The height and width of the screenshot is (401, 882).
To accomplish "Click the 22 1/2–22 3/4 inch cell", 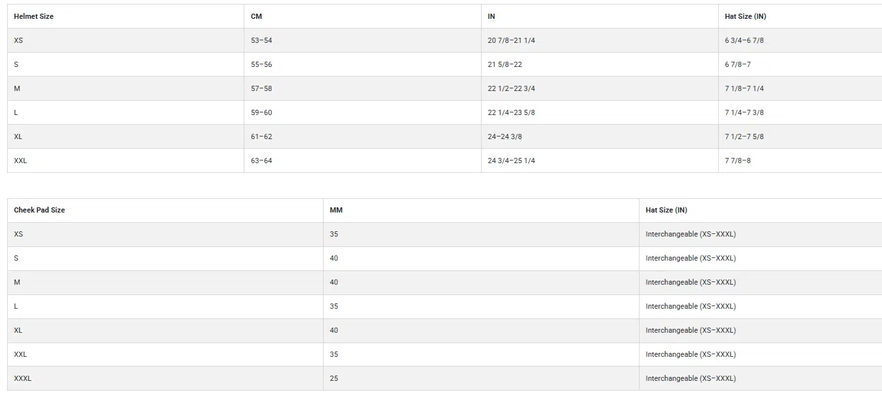I will pyautogui.click(x=512, y=88).
